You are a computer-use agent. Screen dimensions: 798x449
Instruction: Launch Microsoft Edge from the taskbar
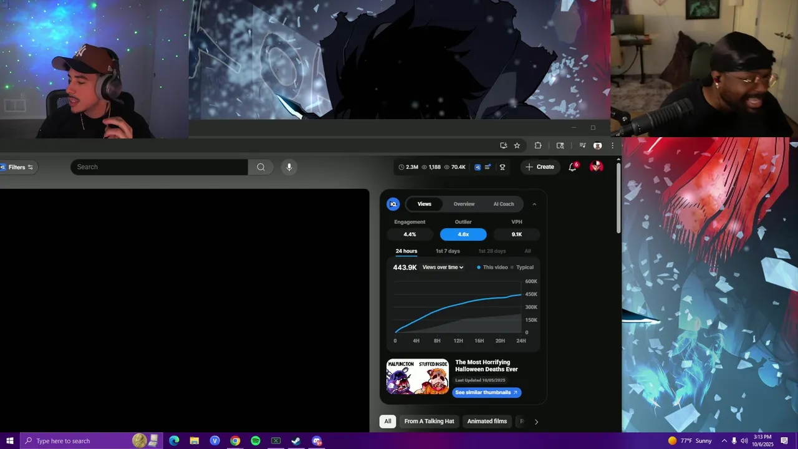coord(174,441)
